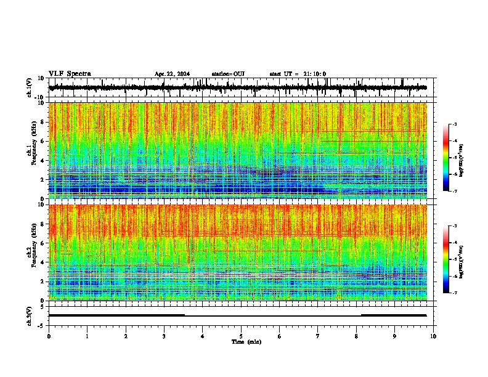488x377 pixels.
Task: Click time axis tick label 8
Action: pos(356,336)
